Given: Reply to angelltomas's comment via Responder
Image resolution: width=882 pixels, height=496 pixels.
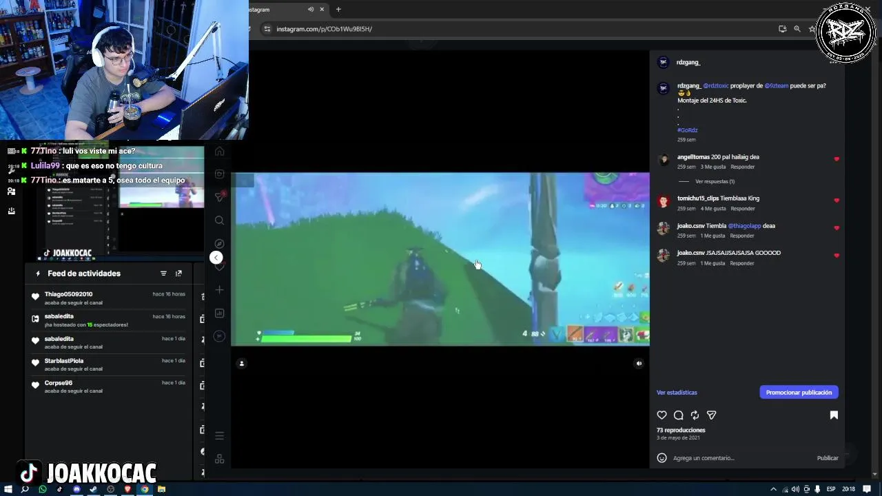Looking at the screenshot, I should coord(742,167).
